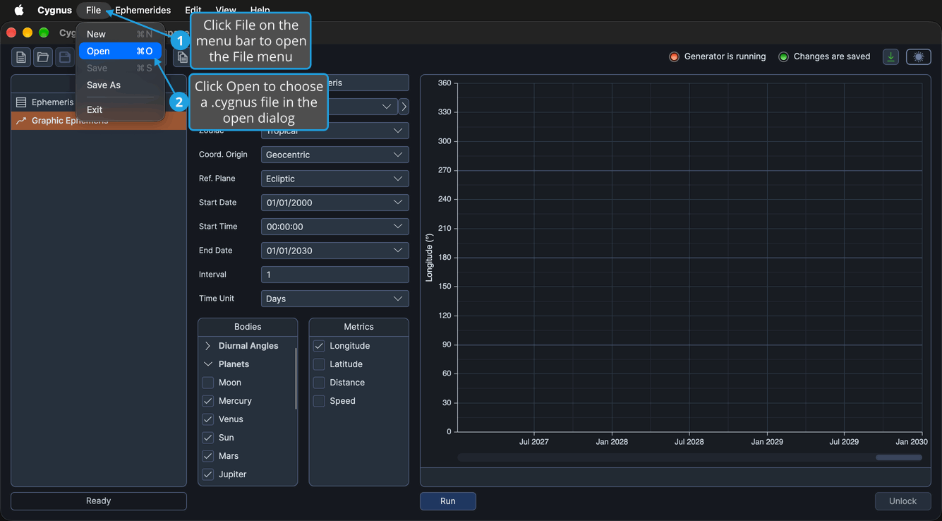Click the Copy toolbar icon
Viewport: 942px width, 521px height.
click(182, 57)
